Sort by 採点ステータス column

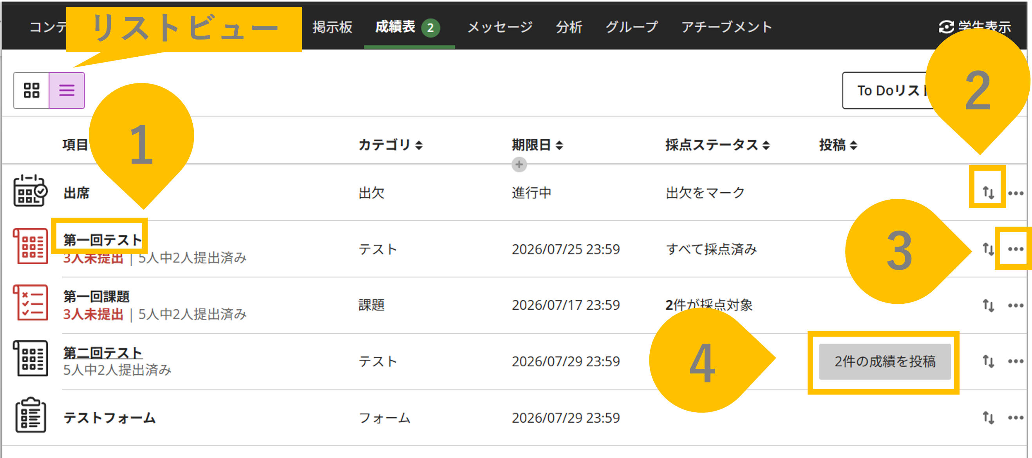point(718,144)
